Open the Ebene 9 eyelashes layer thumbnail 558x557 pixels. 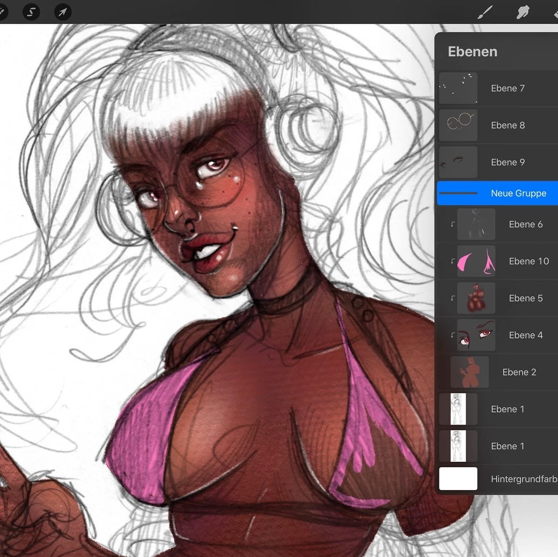(x=458, y=162)
